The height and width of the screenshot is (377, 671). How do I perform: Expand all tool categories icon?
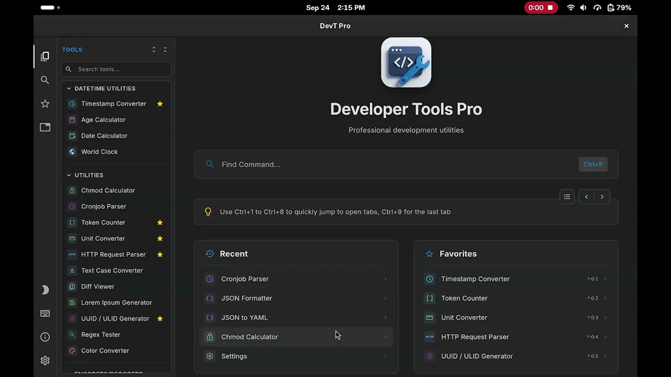point(154,49)
